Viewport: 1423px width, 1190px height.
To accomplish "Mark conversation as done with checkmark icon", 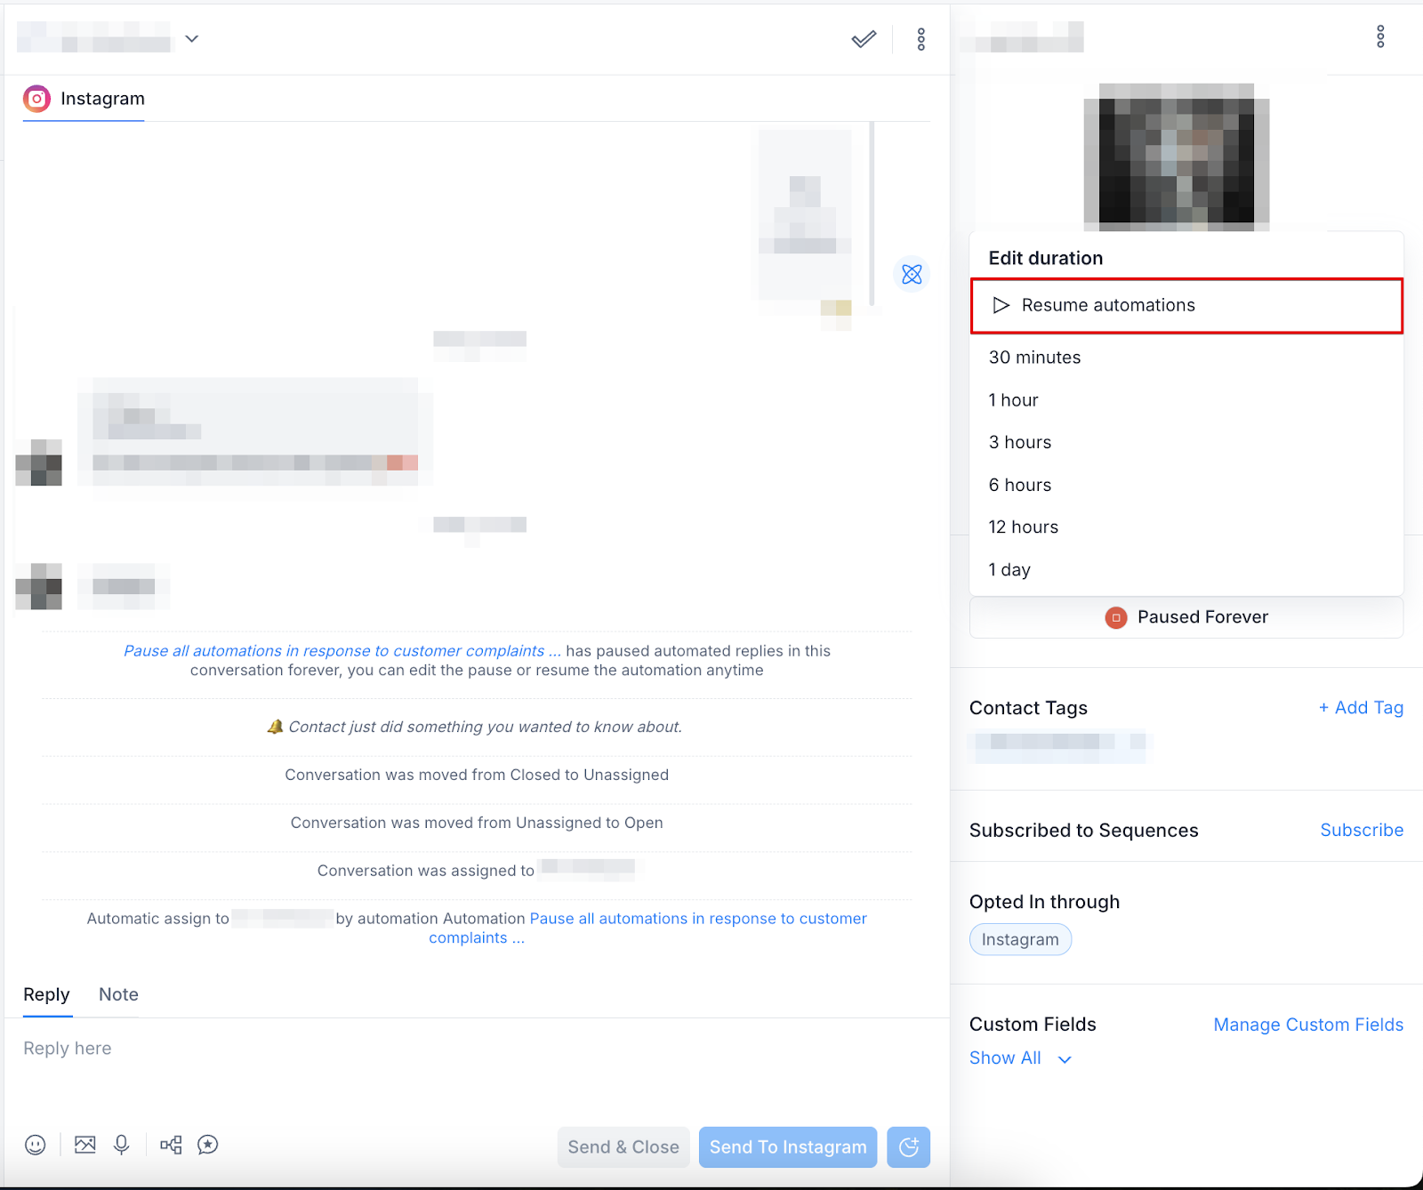I will coord(864,39).
